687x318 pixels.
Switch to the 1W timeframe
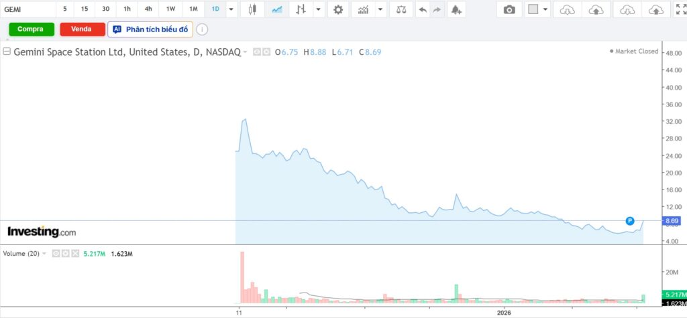[x=170, y=9]
